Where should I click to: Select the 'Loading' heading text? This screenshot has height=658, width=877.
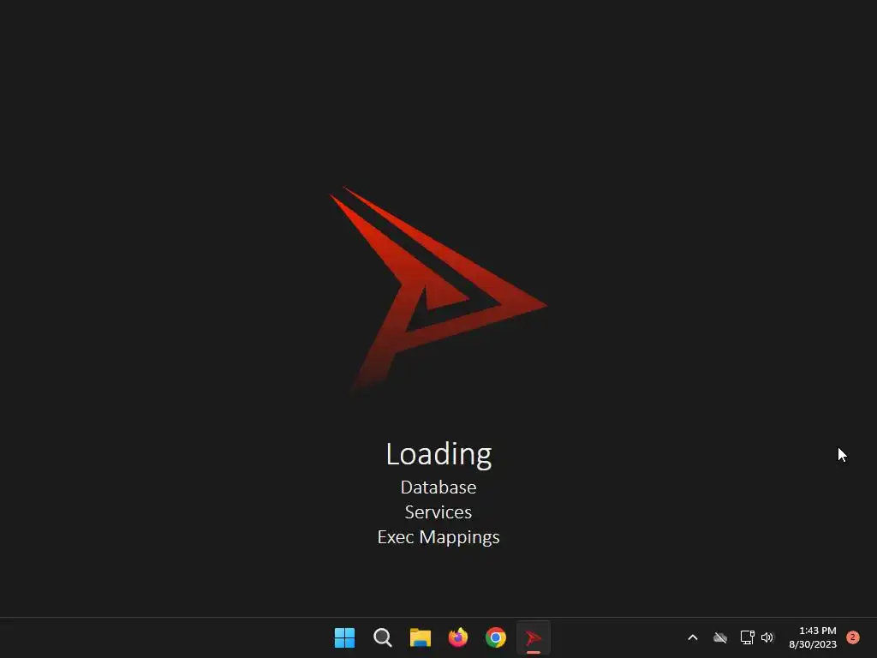(438, 454)
